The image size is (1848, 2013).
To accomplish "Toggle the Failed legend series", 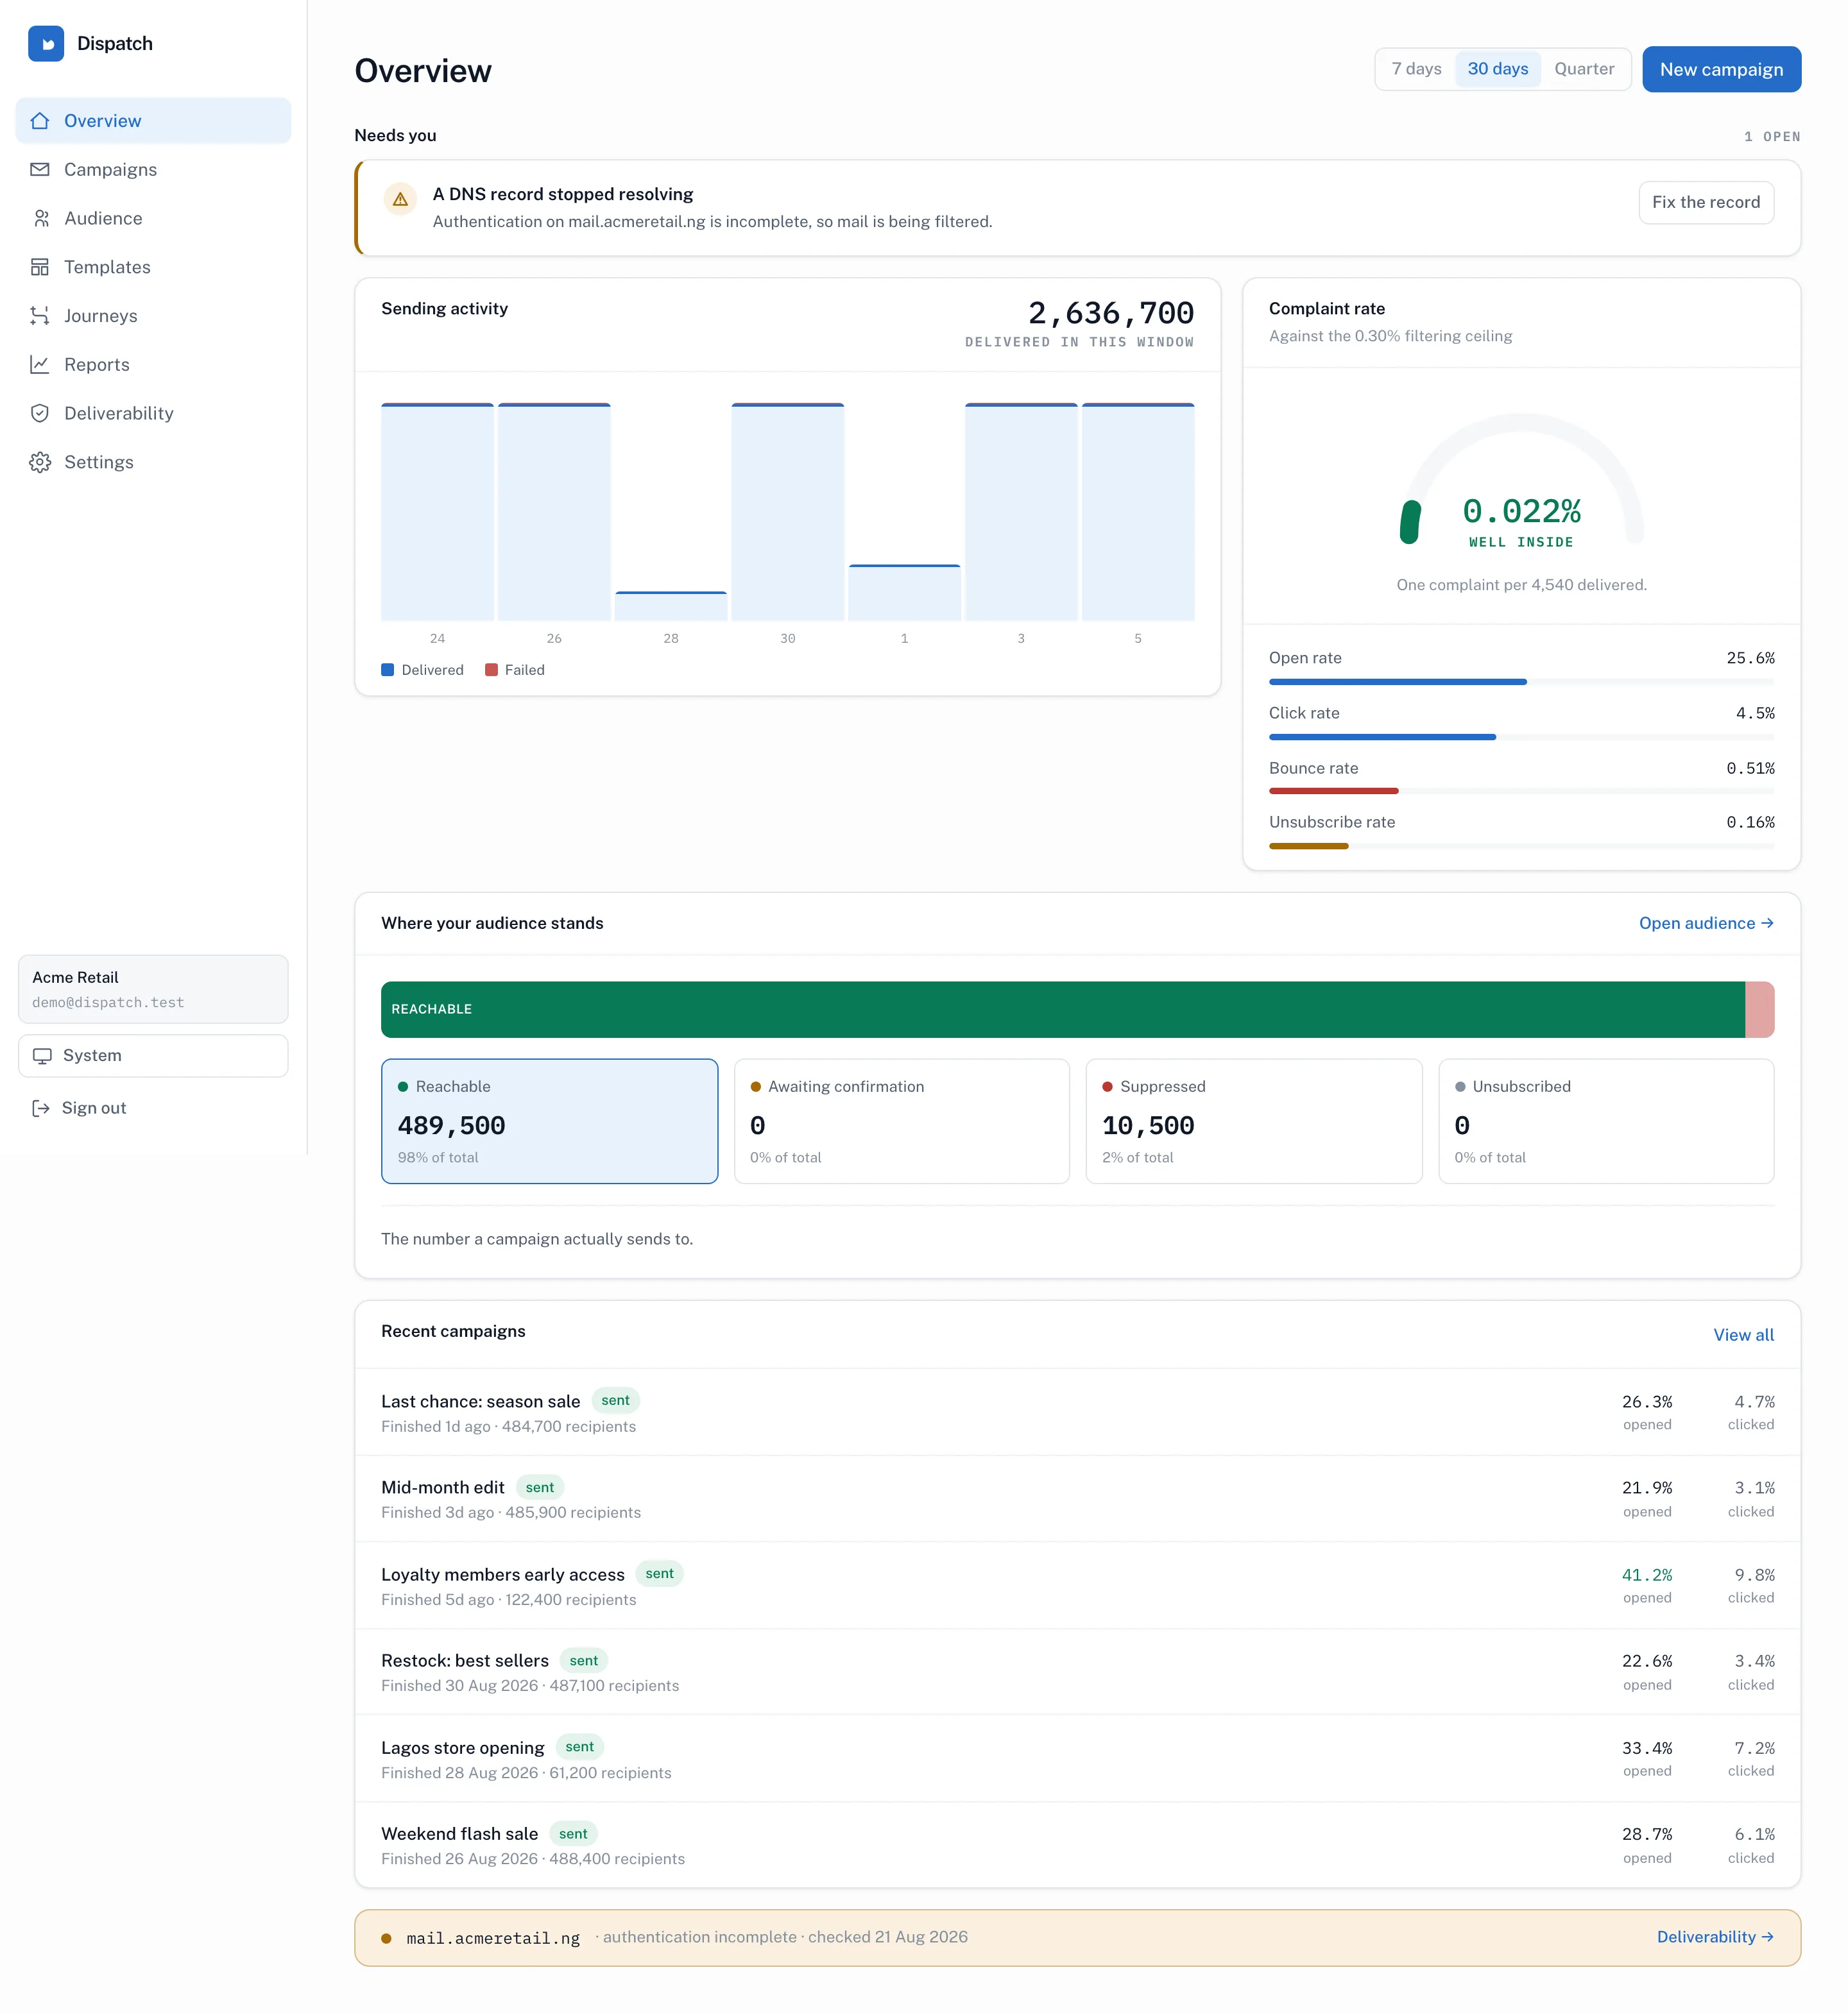I will (515, 670).
